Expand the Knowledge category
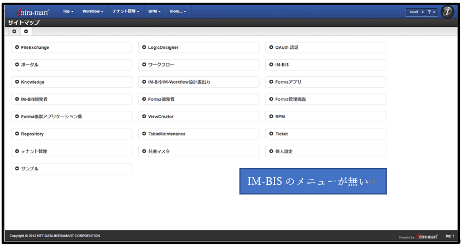The width and height of the screenshot is (461, 245). tap(71, 82)
